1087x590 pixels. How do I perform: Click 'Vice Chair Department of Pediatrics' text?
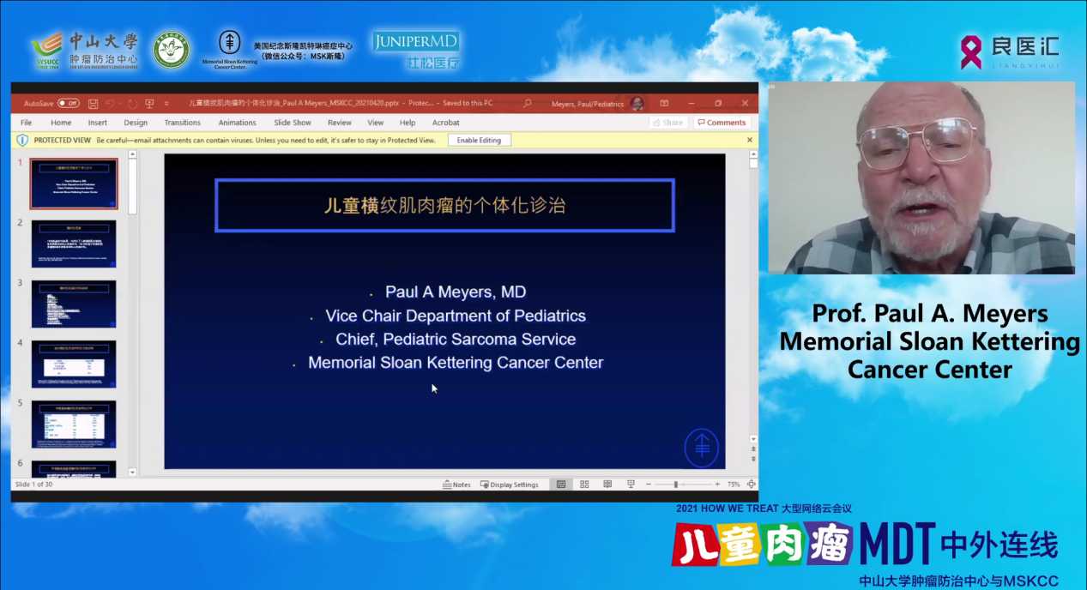click(x=456, y=316)
